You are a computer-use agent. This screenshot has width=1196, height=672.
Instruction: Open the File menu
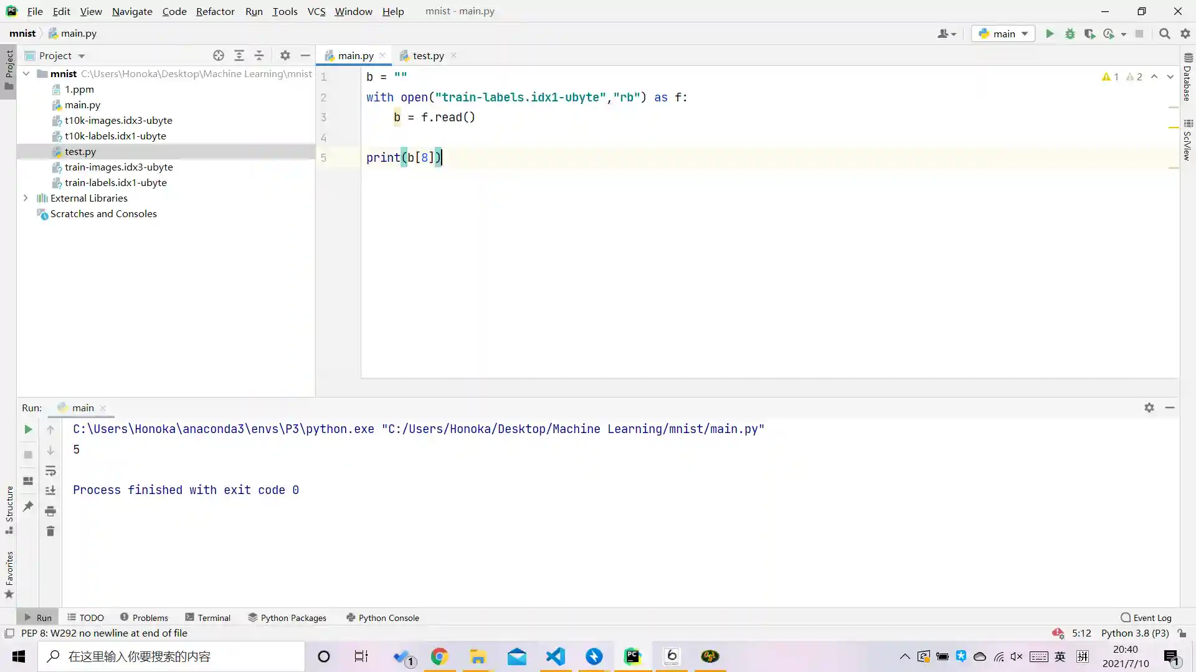(x=35, y=11)
